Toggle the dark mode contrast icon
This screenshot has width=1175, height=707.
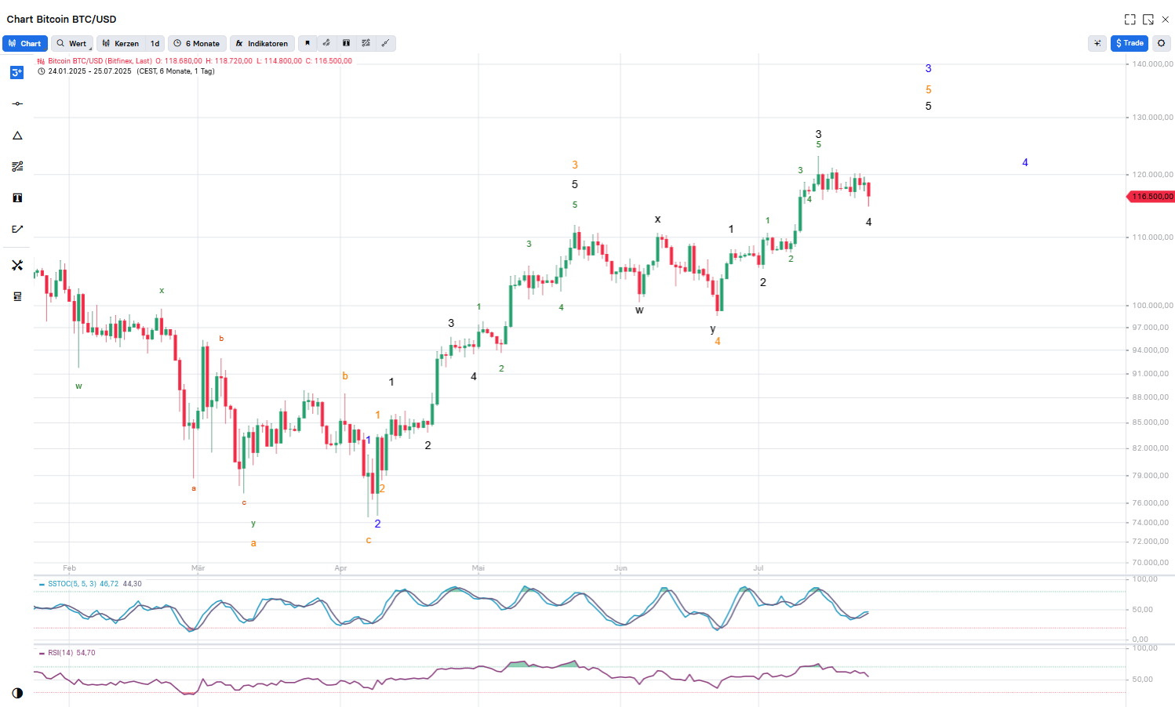17,693
